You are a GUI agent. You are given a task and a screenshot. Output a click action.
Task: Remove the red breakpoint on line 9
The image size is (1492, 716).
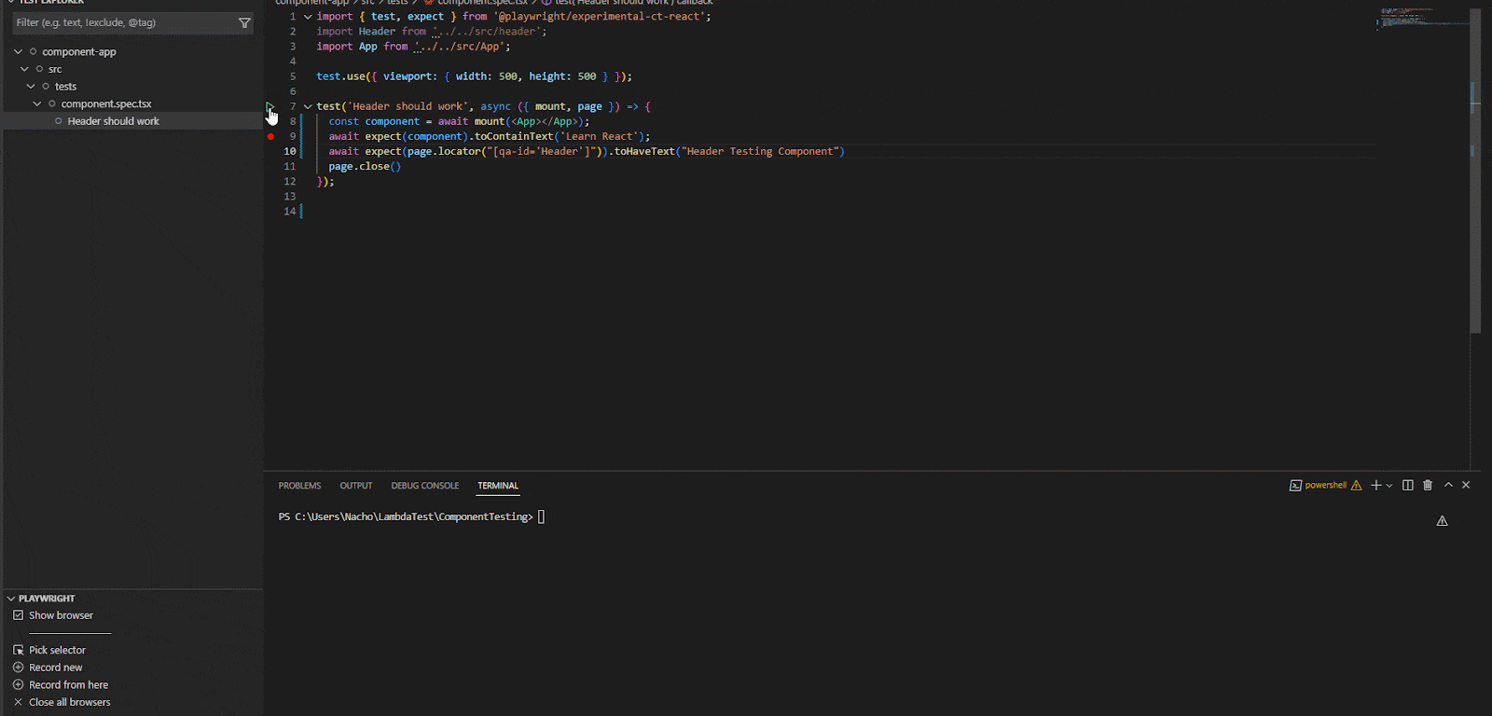[x=271, y=137]
